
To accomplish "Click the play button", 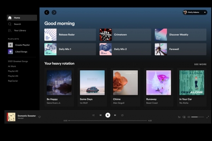I will pyautogui.click(x=108, y=115).
